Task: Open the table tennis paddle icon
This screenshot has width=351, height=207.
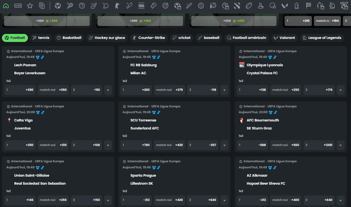Action: coord(105,6)
